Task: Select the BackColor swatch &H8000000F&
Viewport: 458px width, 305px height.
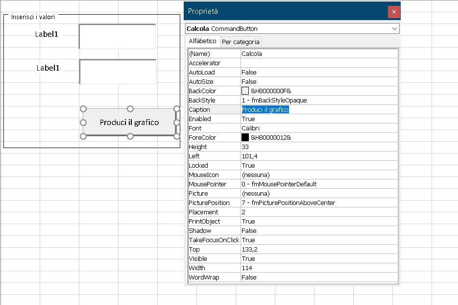Action: 245,91
